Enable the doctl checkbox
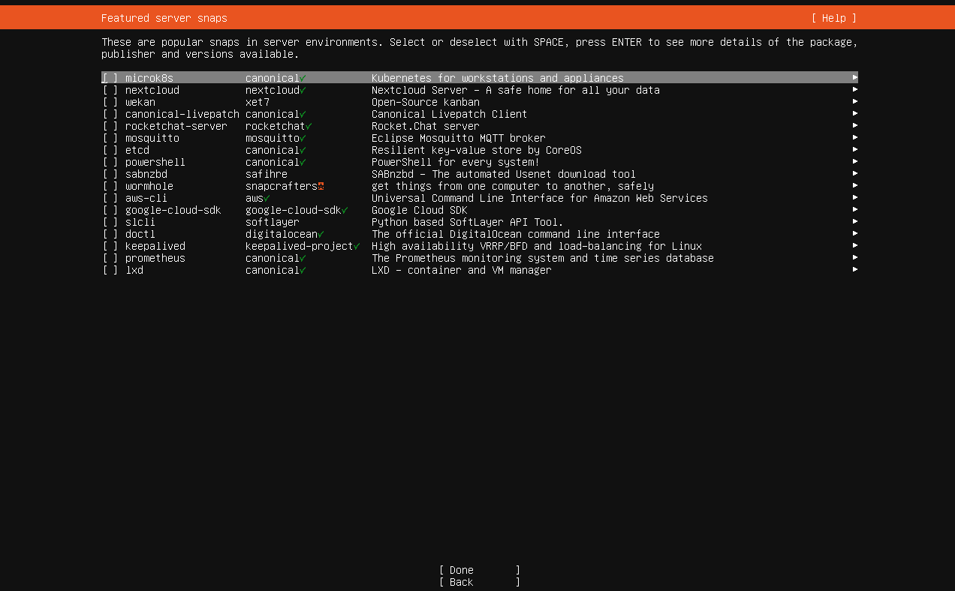 [110, 234]
